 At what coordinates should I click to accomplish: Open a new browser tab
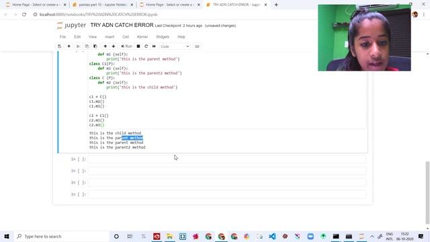pyautogui.click(x=276, y=5)
